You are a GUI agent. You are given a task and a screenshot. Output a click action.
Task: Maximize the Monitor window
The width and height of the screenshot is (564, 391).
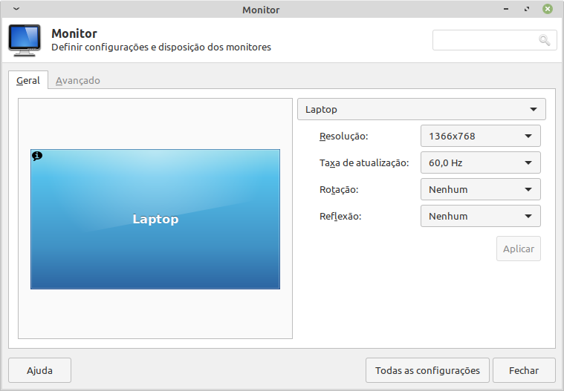coord(527,9)
